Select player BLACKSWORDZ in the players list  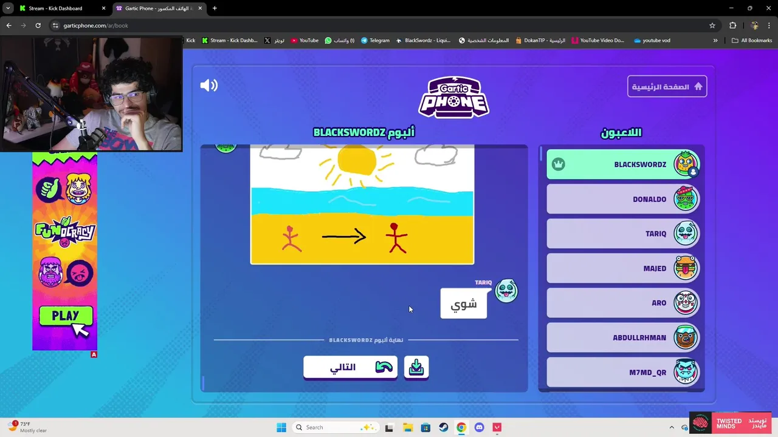(x=623, y=164)
